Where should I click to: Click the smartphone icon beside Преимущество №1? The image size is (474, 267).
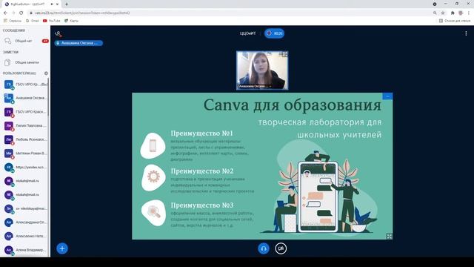(153, 145)
